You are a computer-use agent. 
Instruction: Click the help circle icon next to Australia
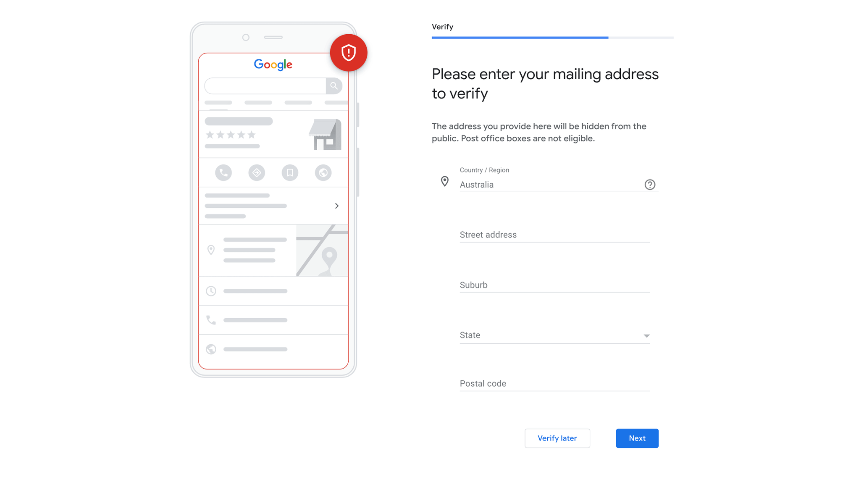[x=650, y=184]
